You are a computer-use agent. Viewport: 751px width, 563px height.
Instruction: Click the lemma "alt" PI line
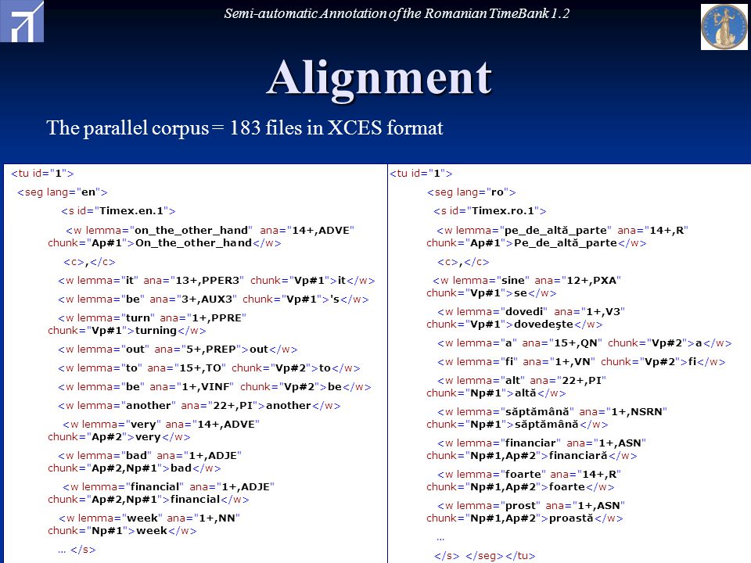point(522,381)
